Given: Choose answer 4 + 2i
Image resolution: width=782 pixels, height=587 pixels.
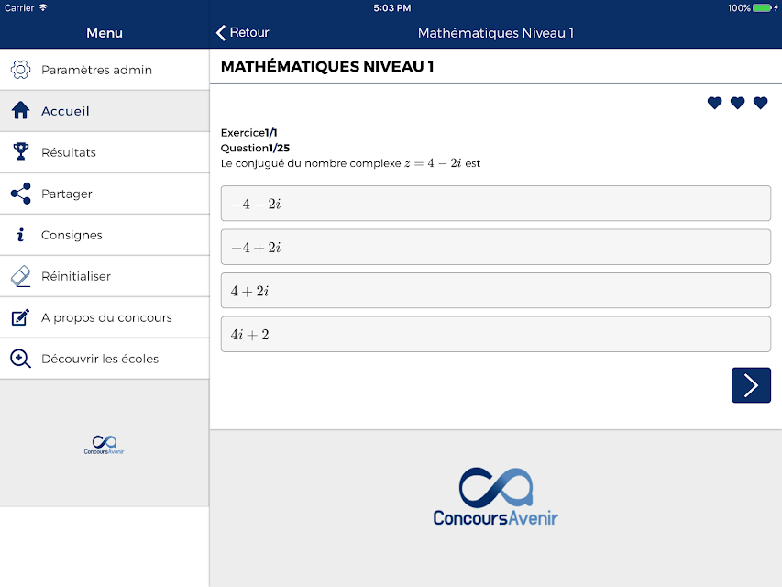Looking at the screenshot, I should pyautogui.click(x=496, y=290).
